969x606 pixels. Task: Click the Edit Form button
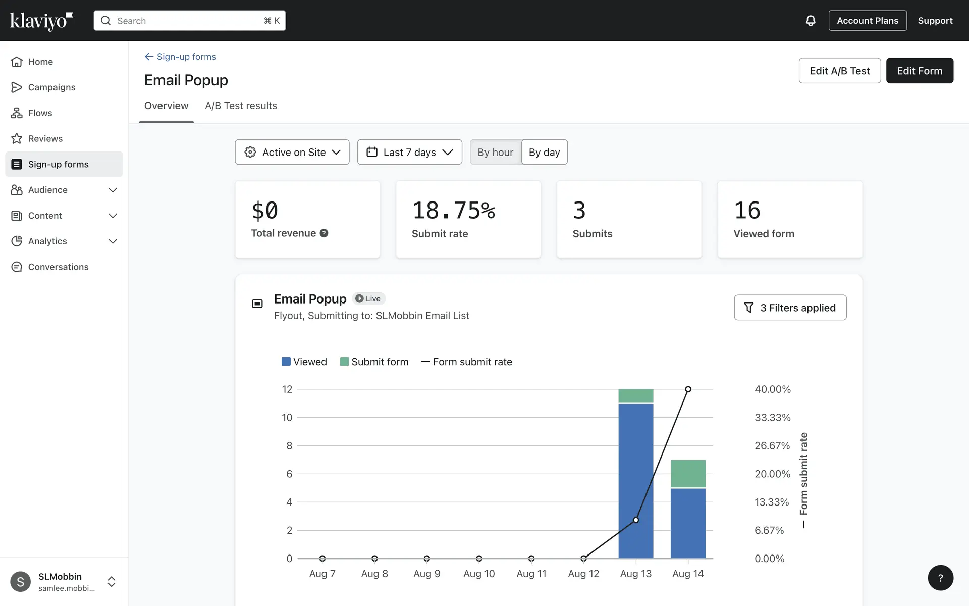point(919,71)
